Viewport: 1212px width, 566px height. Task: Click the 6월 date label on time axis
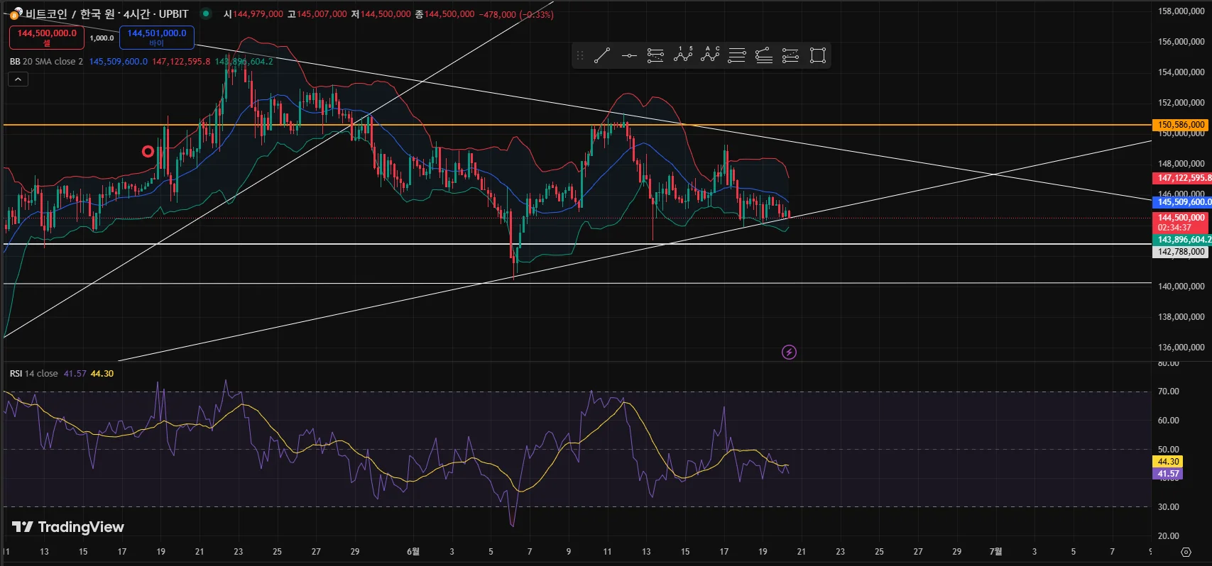click(x=413, y=551)
